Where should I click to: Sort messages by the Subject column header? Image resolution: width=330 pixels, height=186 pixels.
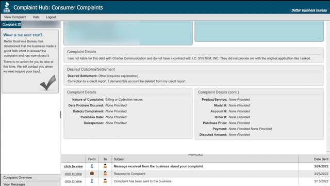pos(205,159)
